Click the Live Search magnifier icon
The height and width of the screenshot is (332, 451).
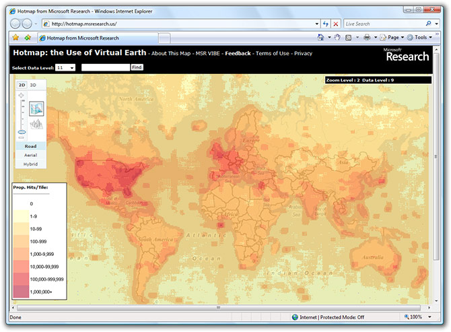pos(428,24)
